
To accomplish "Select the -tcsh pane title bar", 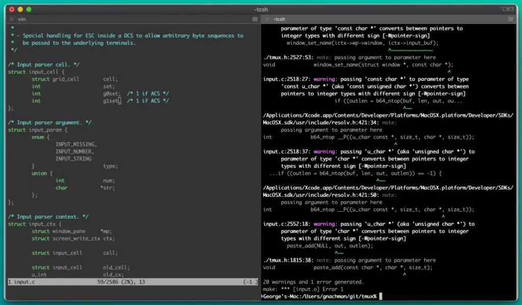I will [x=389, y=19].
